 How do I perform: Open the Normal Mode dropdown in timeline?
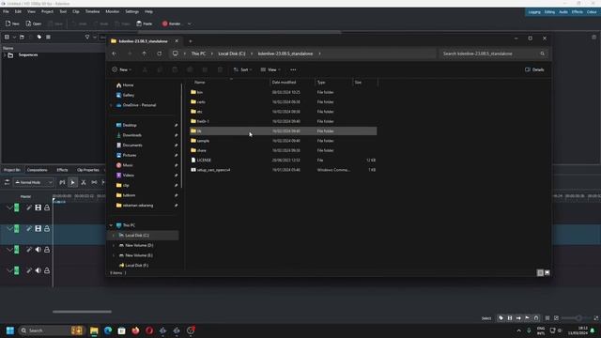click(x=34, y=182)
